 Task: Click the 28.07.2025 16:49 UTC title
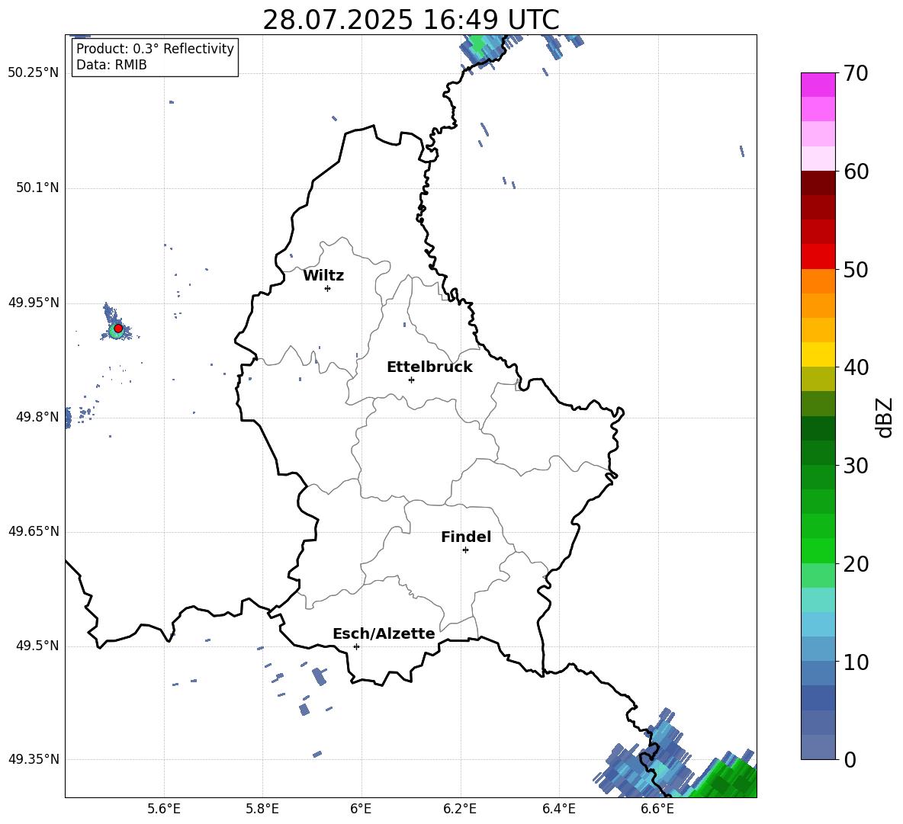click(410, 20)
